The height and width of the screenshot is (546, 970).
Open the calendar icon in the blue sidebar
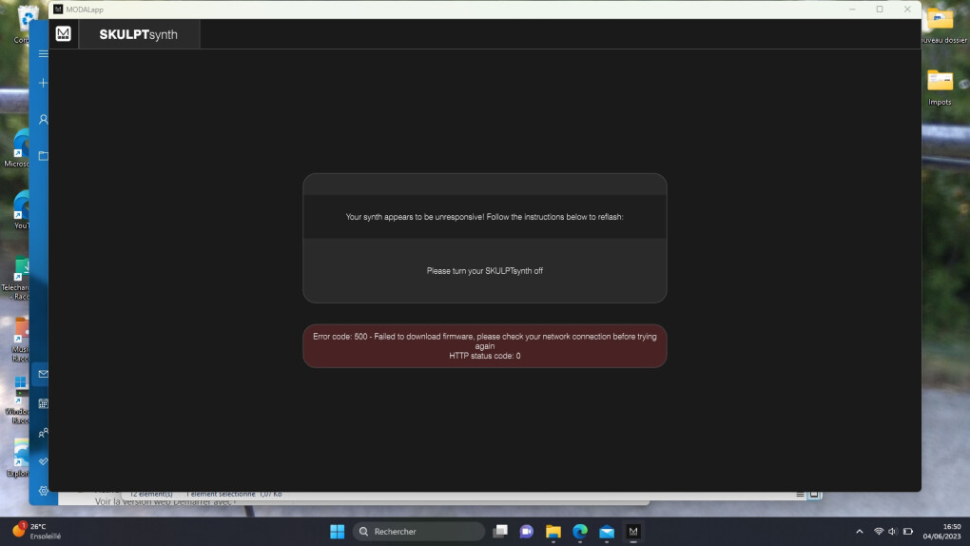click(x=44, y=403)
